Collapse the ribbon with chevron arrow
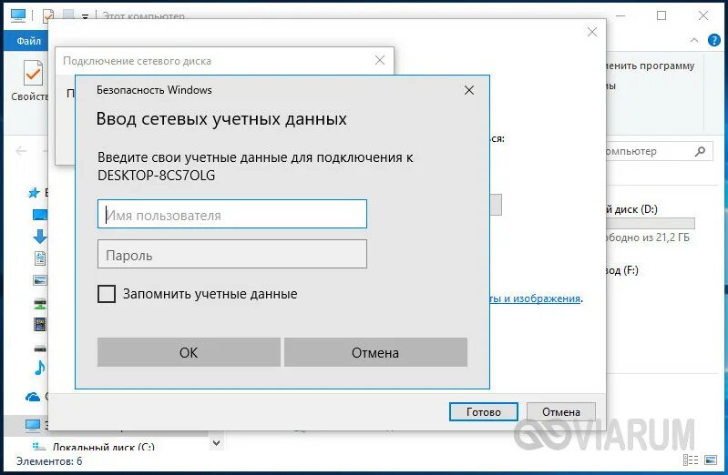 (694, 40)
